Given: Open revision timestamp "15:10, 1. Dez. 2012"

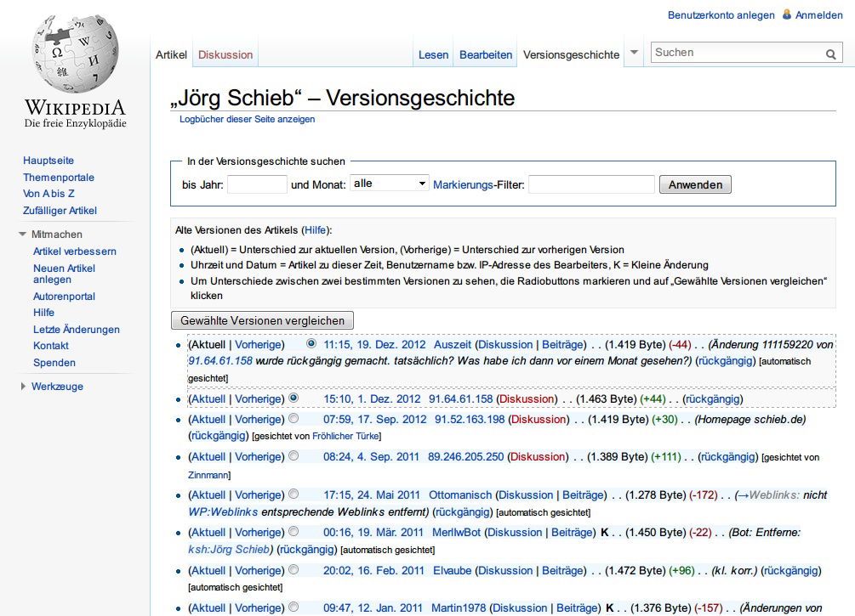Looking at the screenshot, I should (372, 399).
